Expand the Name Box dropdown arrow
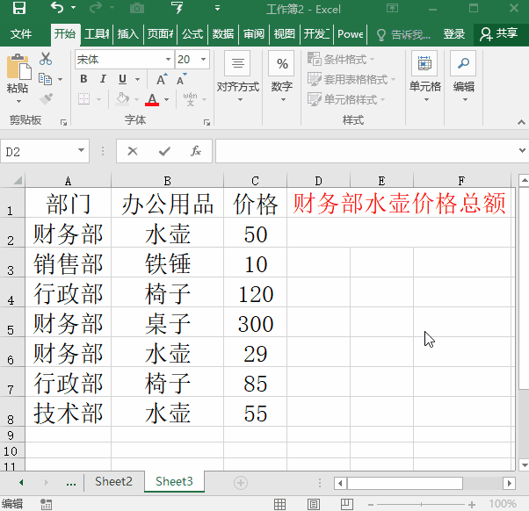 tap(83, 151)
